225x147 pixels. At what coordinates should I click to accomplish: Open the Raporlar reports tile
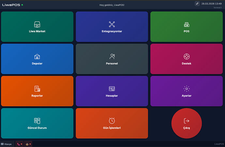(x=37, y=91)
